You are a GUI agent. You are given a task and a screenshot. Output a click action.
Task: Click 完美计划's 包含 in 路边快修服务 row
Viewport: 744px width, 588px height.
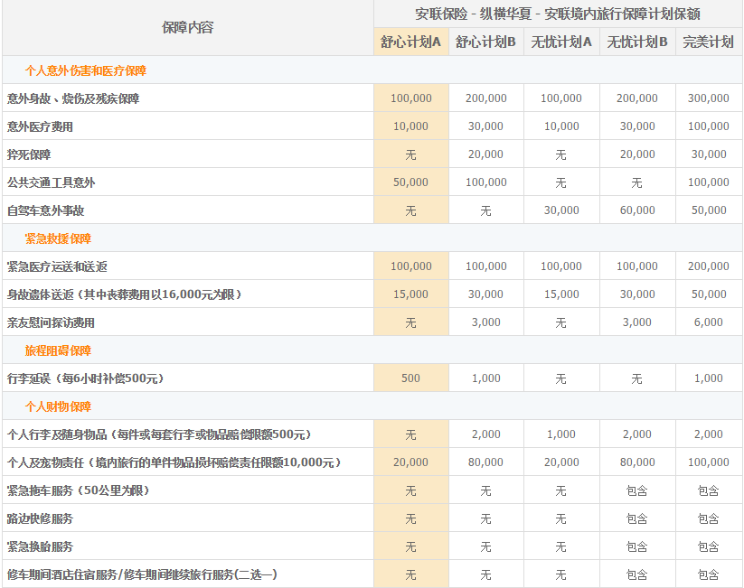pyautogui.click(x=709, y=518)
